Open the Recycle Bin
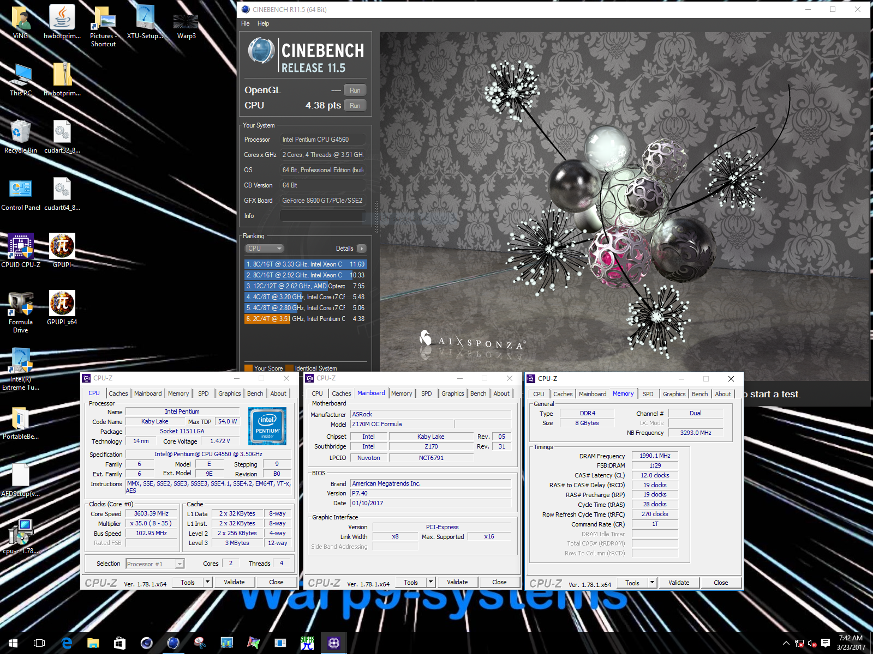This screenshot has height=654, width=873. coord(21,137)
